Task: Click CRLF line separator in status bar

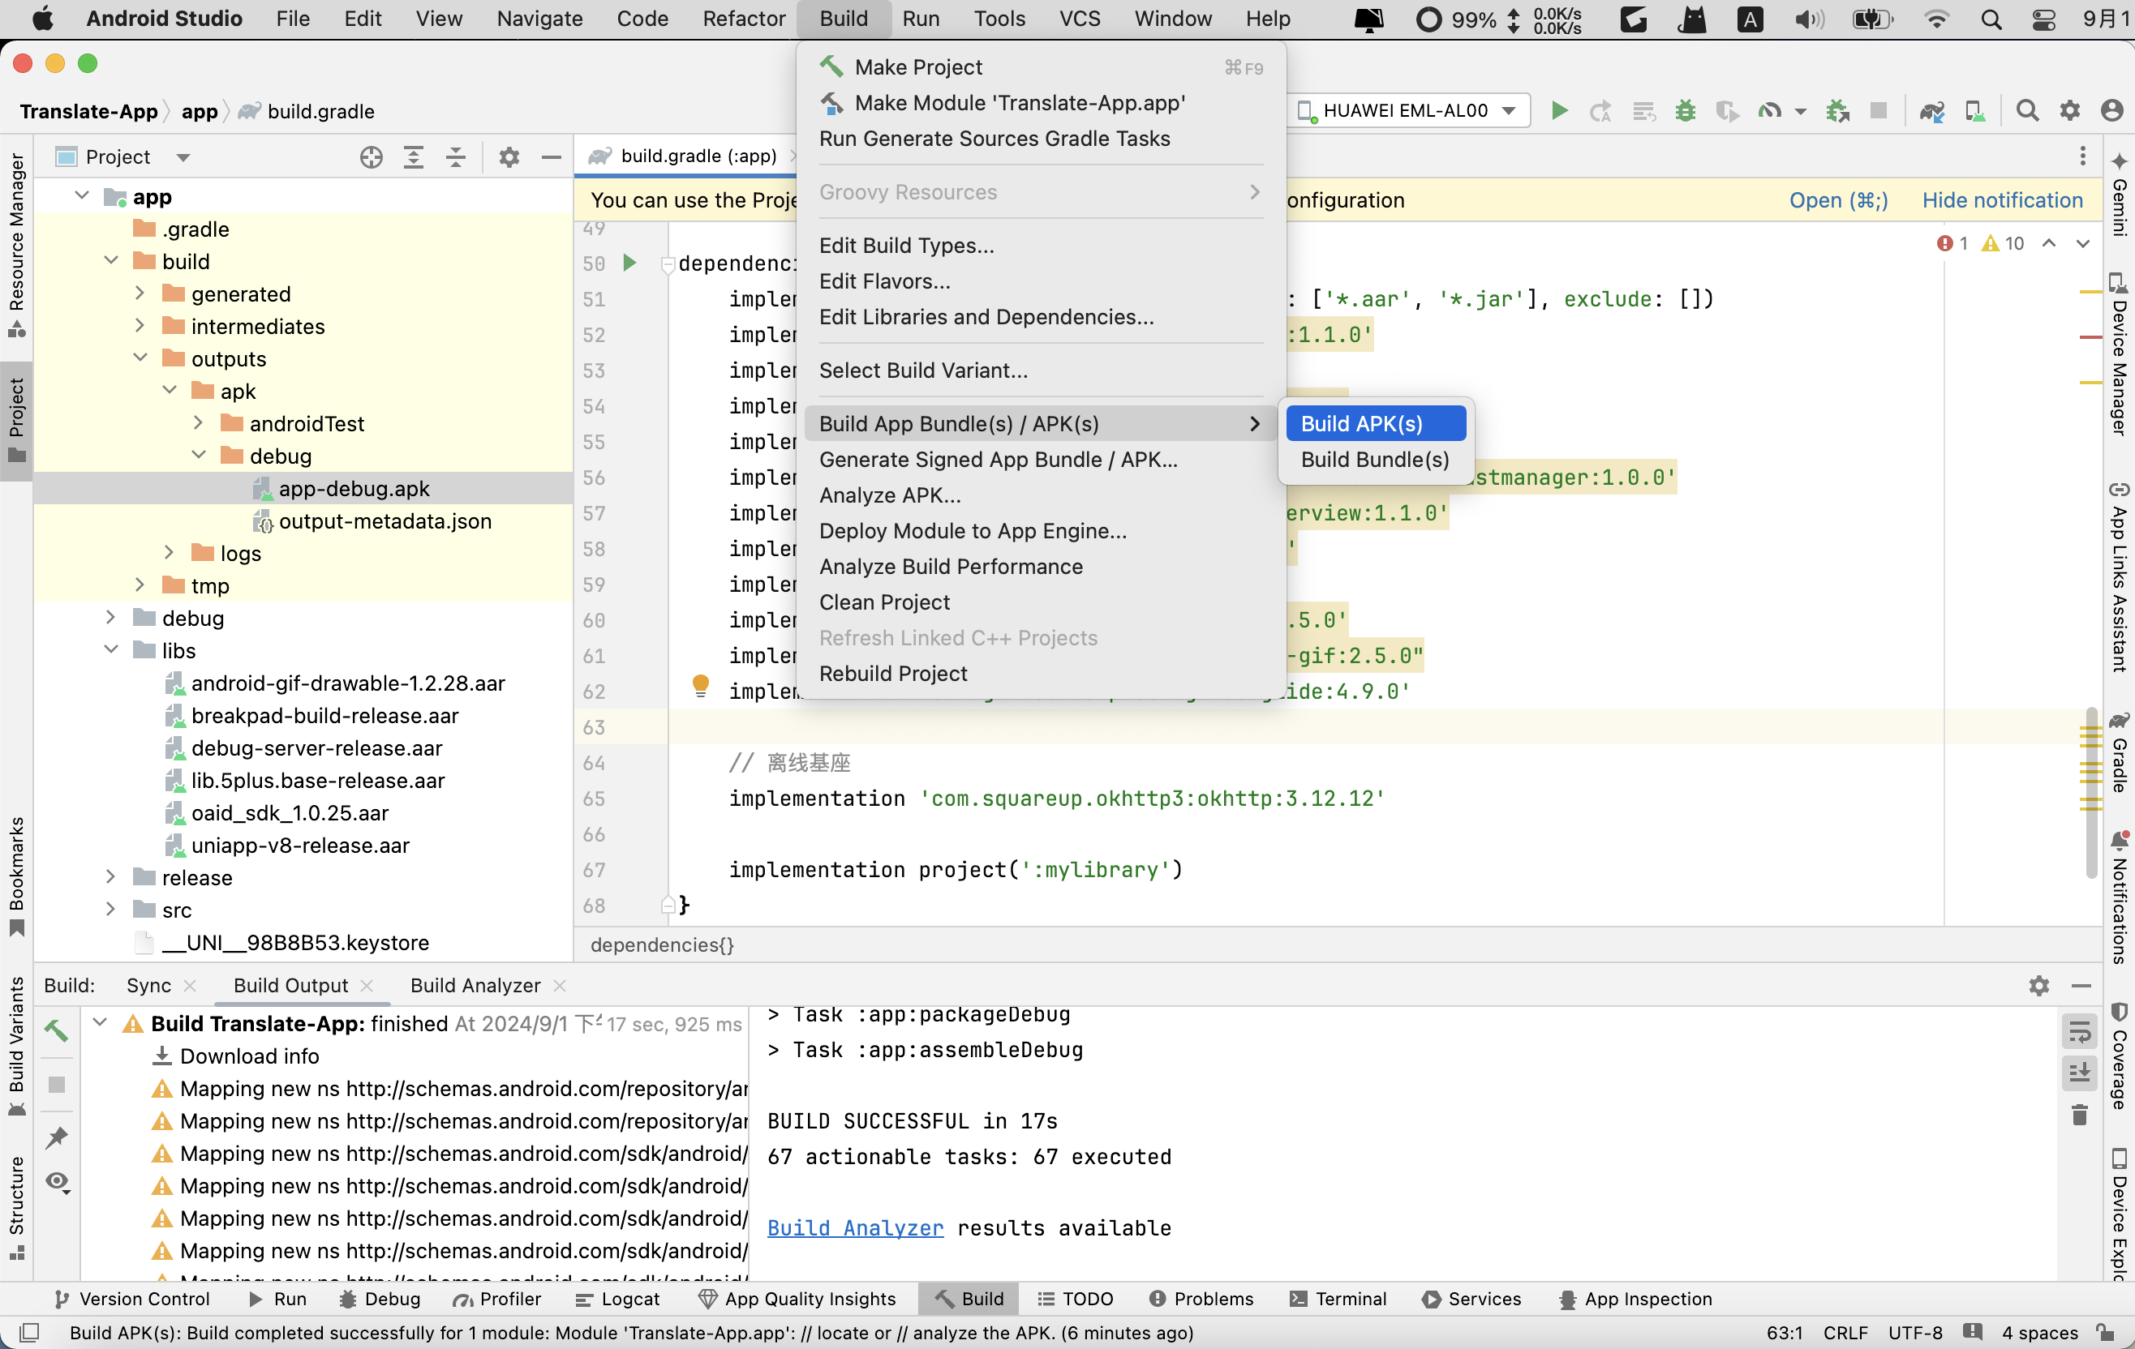Action: pyautogui.click(x=1845, y=1333)
